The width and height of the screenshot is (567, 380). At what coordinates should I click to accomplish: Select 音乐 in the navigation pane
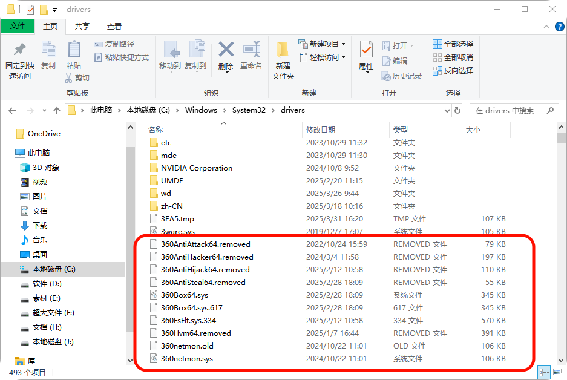(x=34, y=240)
